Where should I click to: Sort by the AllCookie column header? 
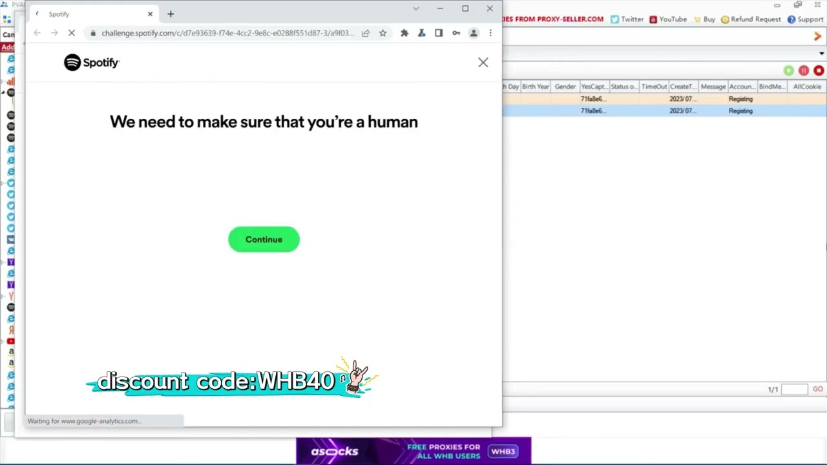807,87
